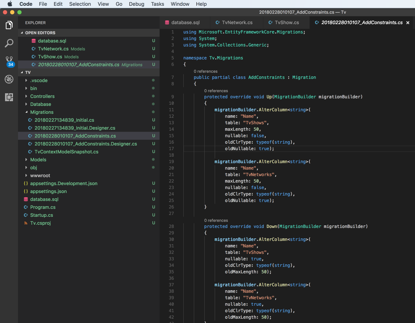Expand the Controllers folder
The image size is (415, 323).
pyautogui.click(x=42, y=96)
